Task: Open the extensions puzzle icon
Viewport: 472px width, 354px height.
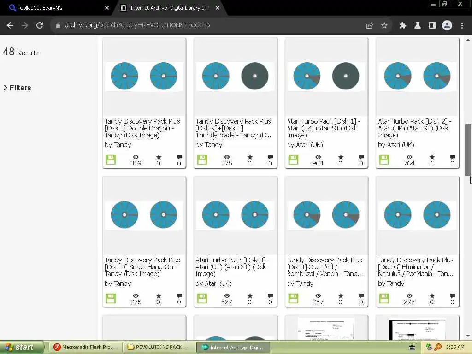Action: click(x=402, y=26)
